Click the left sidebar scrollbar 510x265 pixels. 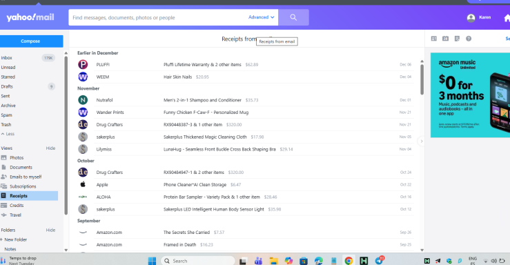click(x=66, y=135)
